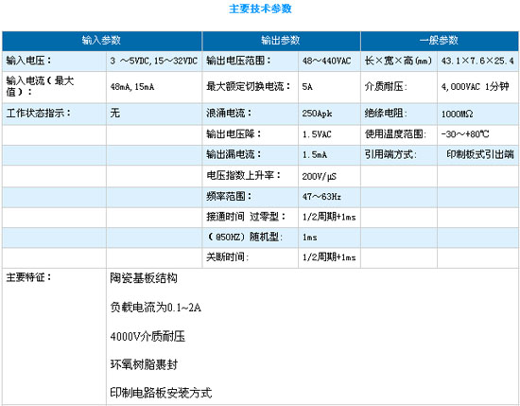This screenshot has width=520, height=406.
Task: Click the 印制板式引出端 value cell
Action: pos(477,154)
